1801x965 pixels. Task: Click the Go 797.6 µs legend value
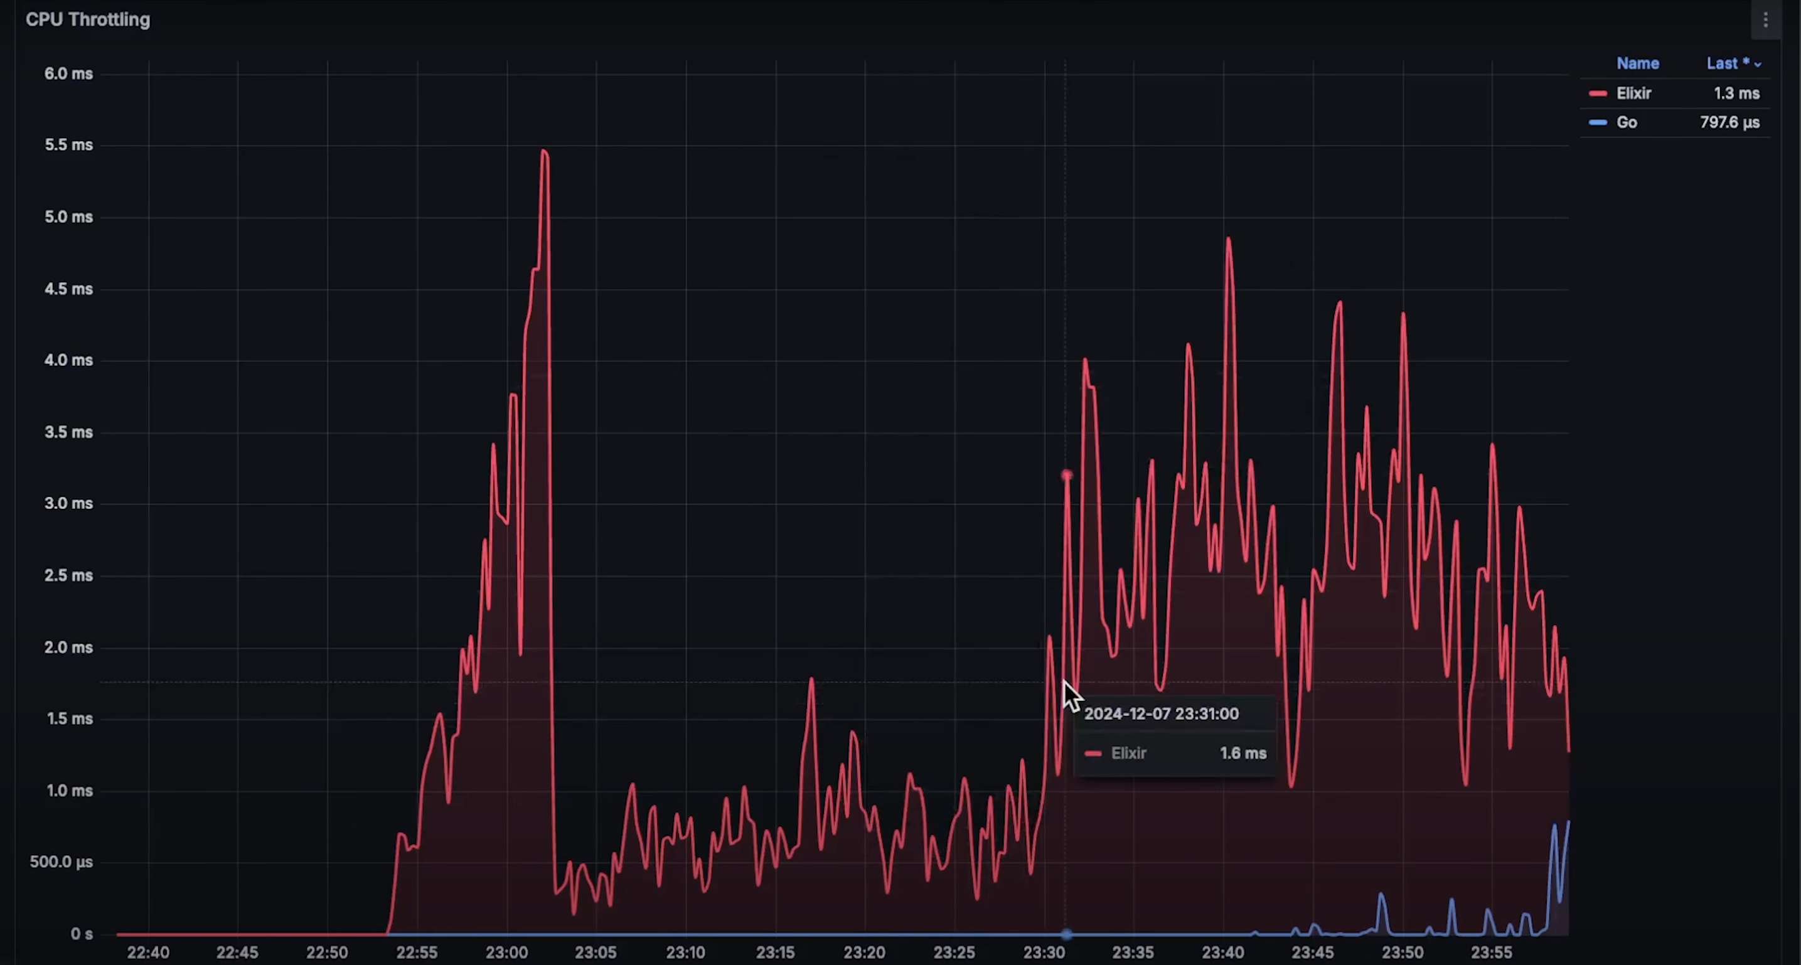[x=1729, y=122]
